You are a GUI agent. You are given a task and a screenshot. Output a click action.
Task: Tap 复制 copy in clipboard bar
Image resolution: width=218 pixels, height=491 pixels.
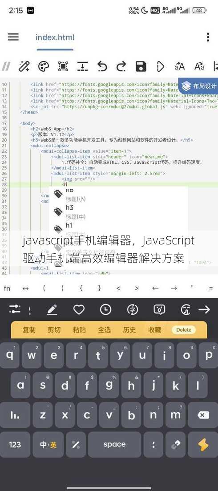click(x=29, y=330)
